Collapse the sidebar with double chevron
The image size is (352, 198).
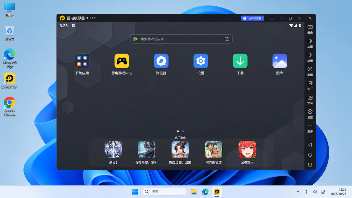click(x=310, y=18)
